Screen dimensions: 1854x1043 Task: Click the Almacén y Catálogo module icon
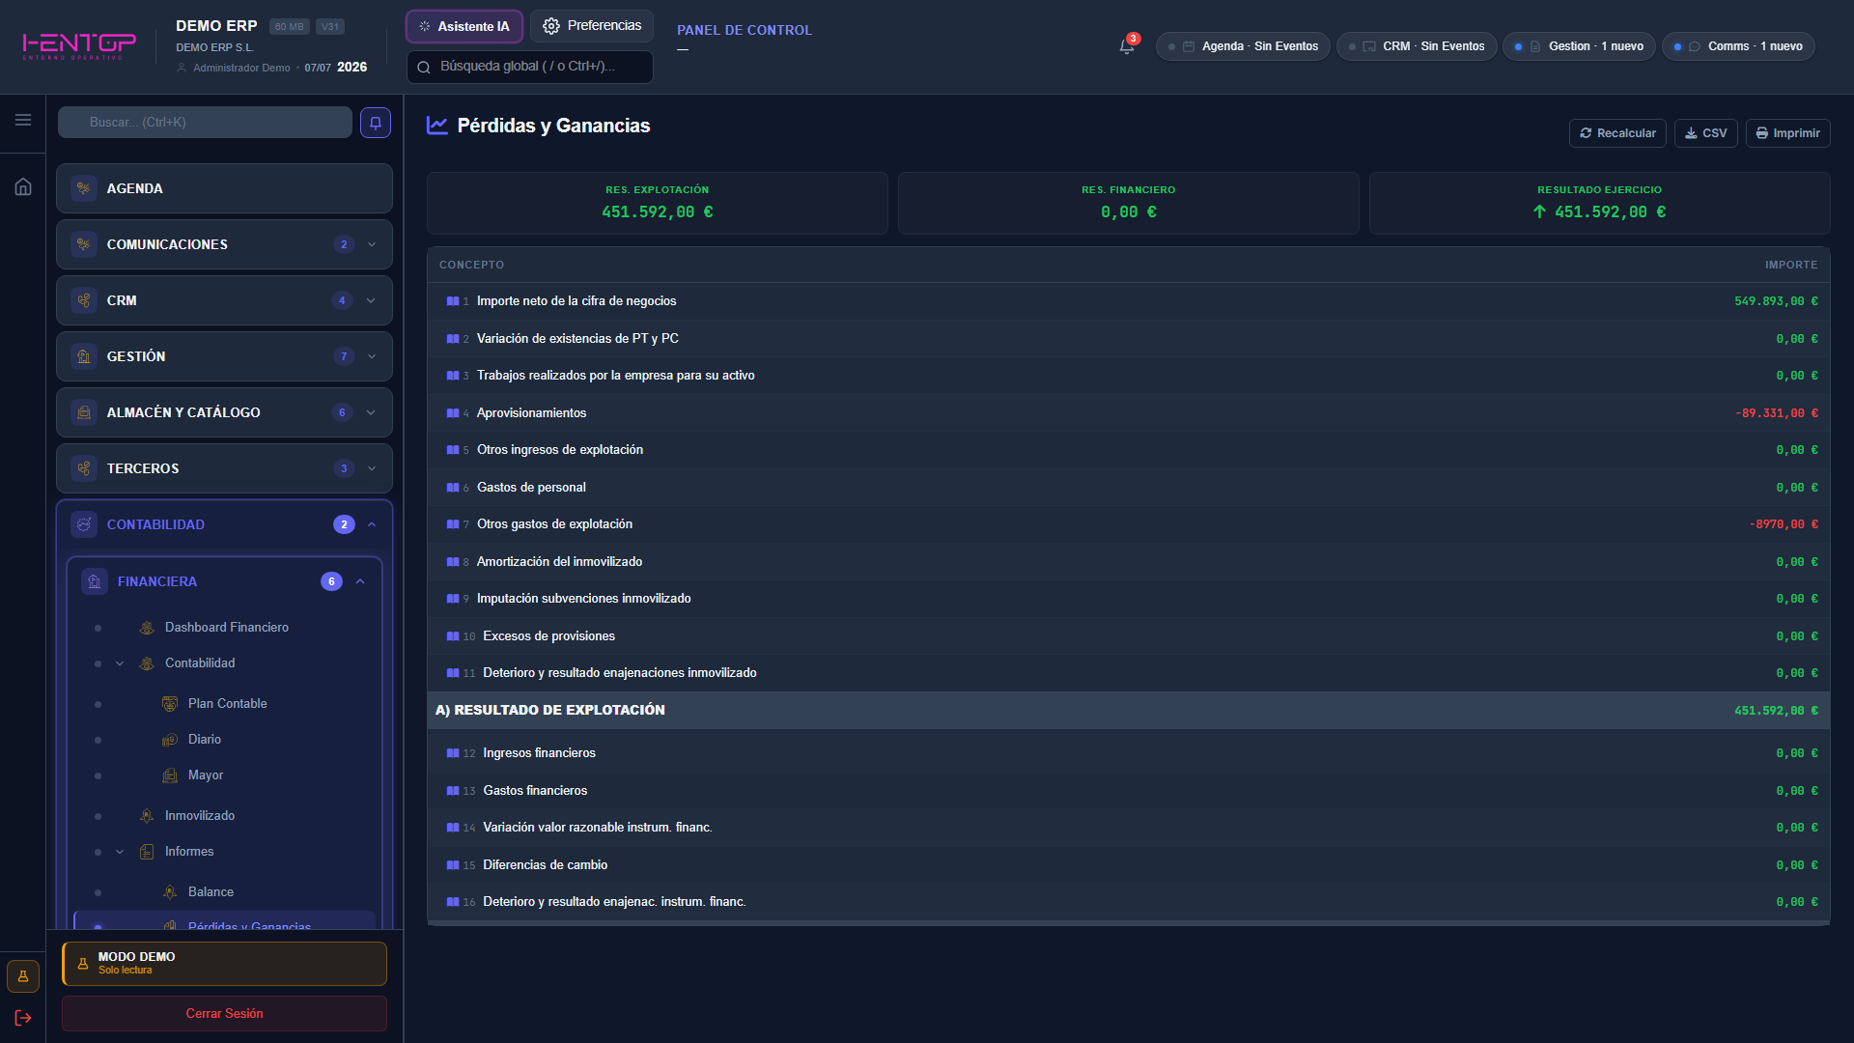(84, 412)
